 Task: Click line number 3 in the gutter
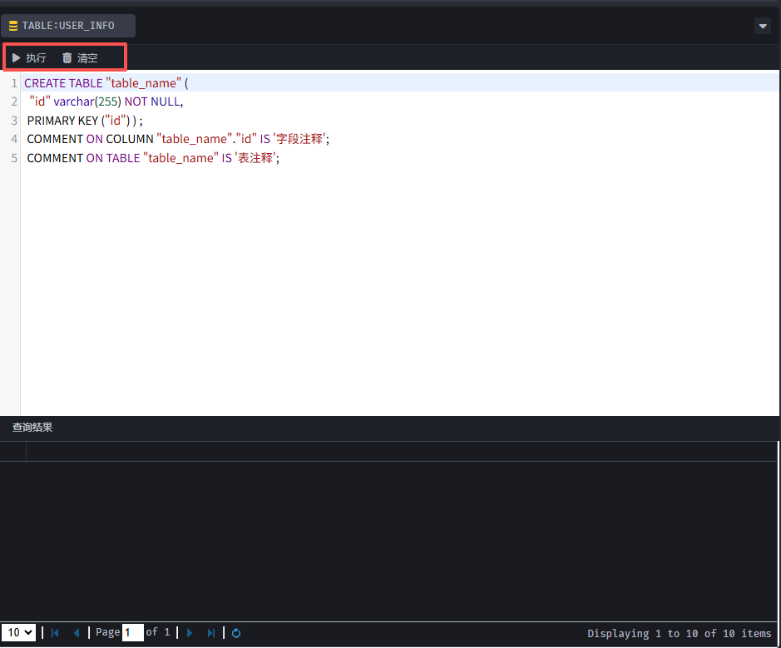coord(14,121)
